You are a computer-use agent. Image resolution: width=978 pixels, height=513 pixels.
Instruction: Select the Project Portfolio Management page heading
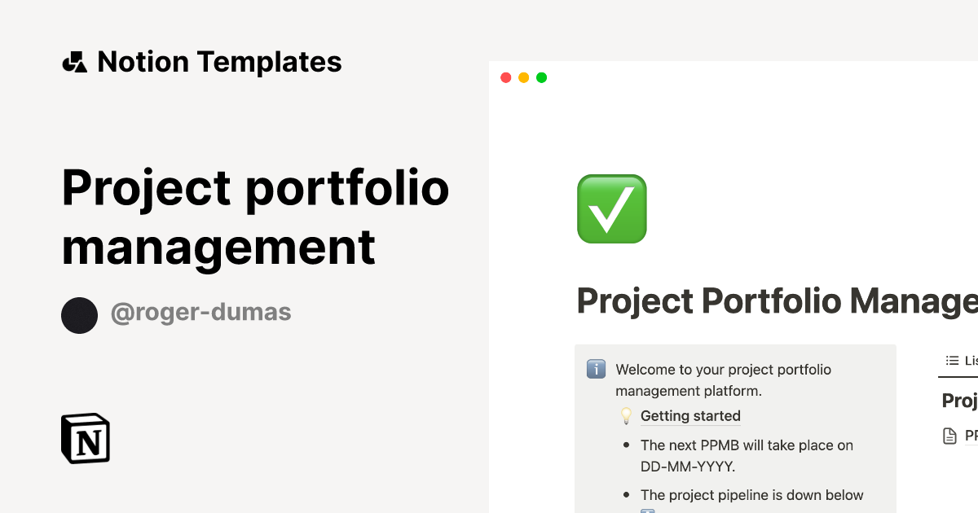pos(774,300)
